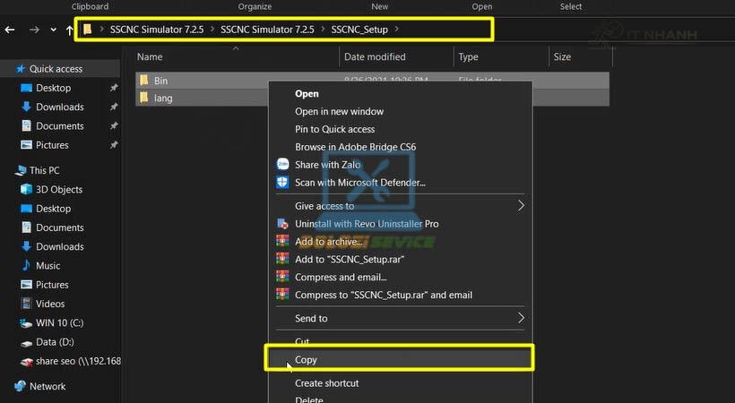Viewport: 735px width, 403px height.
Task: Click the Microsoft Defender shield icon
Action: tap(283, 183)
